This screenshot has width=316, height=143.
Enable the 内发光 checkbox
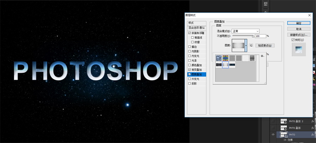click(189, 56)
